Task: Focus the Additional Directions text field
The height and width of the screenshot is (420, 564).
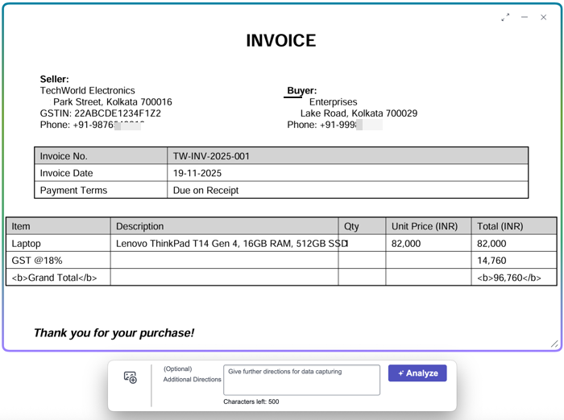Action: pyautogui.click(x=301, y=380)
